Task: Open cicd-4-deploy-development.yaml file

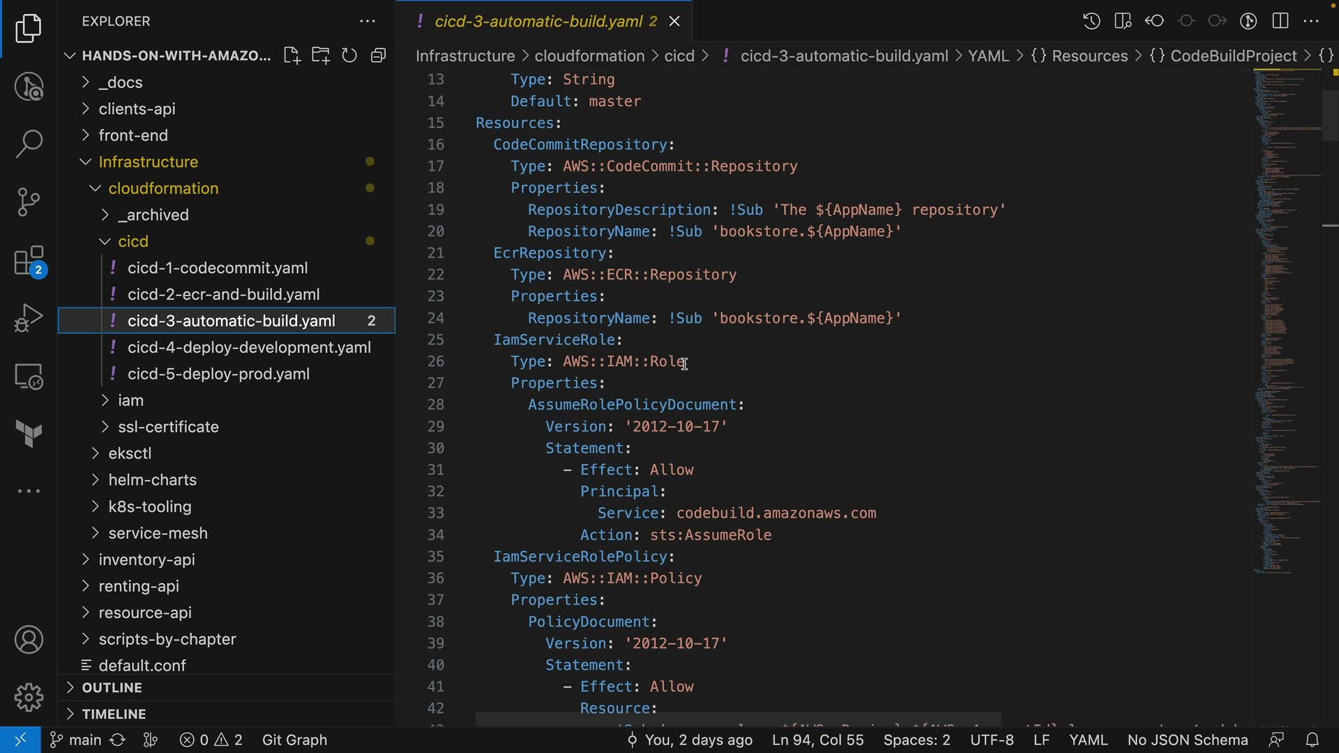Action: coord(249,347)
